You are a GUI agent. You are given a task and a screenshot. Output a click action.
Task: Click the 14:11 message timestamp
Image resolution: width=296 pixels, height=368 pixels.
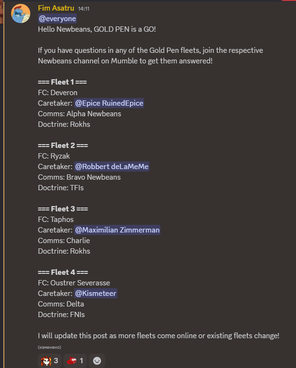tap(84, 9)
